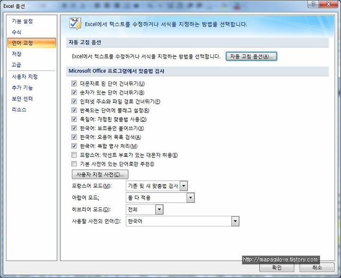Open the 아랍어 모드 dropdown arrow
Screen dimensions: 341x278
[191, 198]
